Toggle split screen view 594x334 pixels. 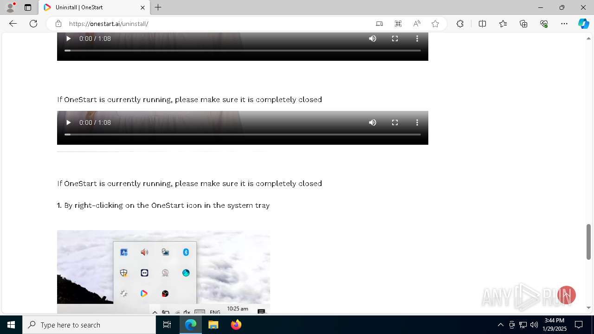482,24
